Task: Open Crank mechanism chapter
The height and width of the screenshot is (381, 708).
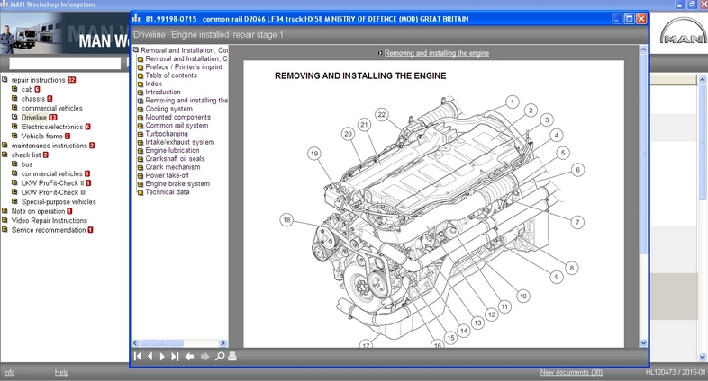Action: coord(172,167)
